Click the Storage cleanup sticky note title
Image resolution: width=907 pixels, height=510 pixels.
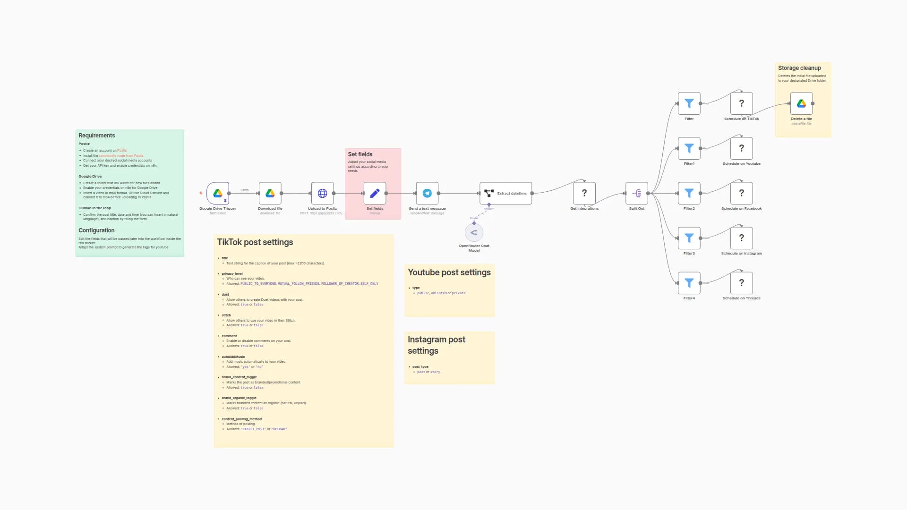click(799, 68)
